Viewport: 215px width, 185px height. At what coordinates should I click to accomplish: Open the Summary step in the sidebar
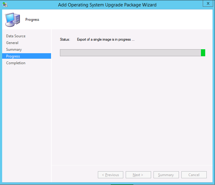pos(14,49)
